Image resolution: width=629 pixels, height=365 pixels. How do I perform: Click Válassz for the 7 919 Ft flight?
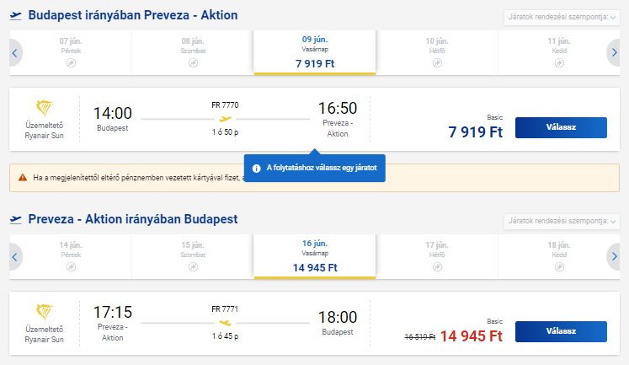[x=561, y=127]
